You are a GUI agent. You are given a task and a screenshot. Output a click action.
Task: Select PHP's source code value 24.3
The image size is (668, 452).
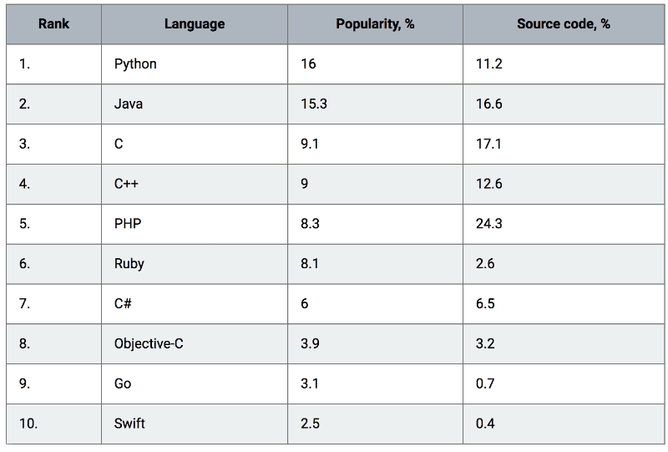pos(489,224)
